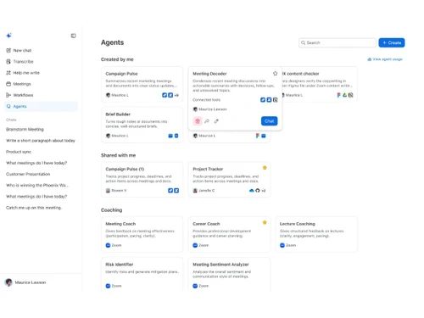Favorite Meeting Decoder with the star outline
Screen dimensions: 424x318
pyautogui.click(x=275, y=74)
